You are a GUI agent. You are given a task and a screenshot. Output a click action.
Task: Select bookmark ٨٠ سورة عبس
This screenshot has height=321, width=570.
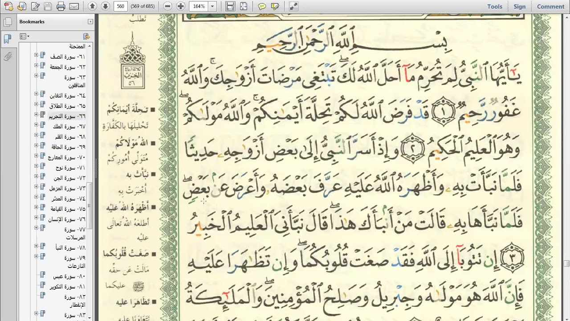coord(69,276)
